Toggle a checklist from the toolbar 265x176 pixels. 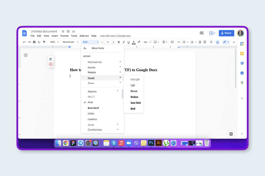(179, 42)
